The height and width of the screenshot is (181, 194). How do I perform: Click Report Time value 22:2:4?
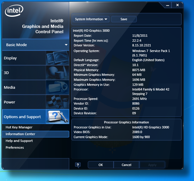[137, 41]
